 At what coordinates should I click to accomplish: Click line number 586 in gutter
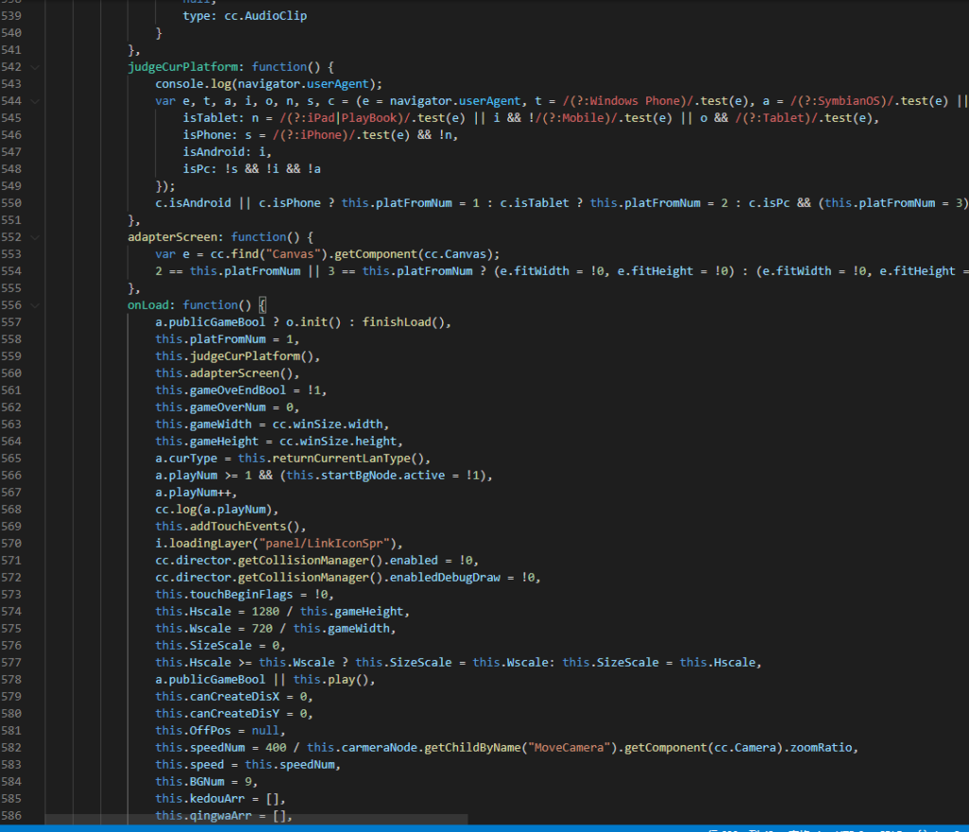point(11,816)
